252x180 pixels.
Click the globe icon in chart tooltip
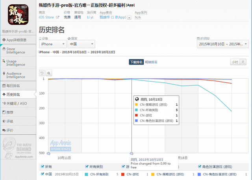coord(137,99)
